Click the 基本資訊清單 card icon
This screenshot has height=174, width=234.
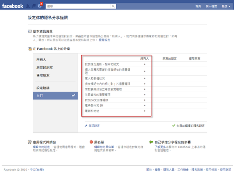[x=30, y=31]
